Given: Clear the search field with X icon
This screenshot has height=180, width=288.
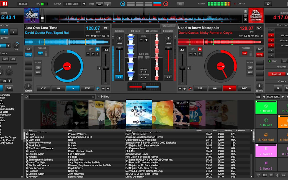Looking at the screenshot, I should (93, 97).
